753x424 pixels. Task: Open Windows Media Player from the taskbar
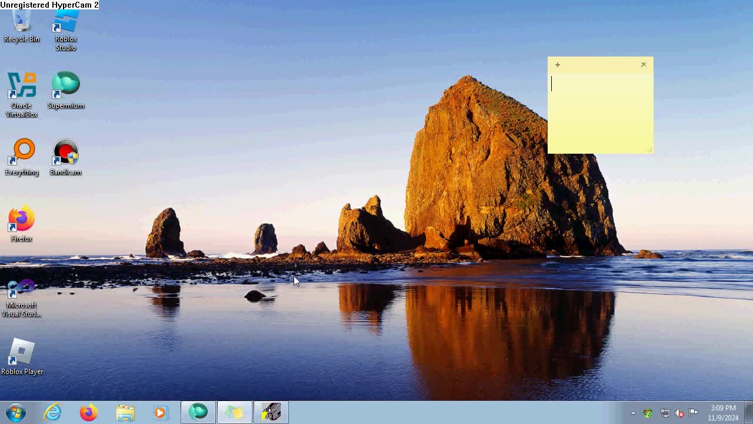pyautogui.click(x=161, y=412)
